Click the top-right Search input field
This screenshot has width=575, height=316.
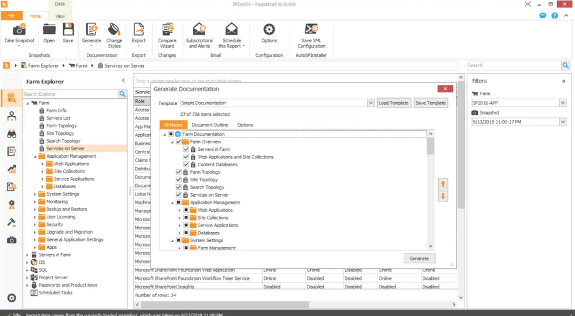tap(513, 65)
